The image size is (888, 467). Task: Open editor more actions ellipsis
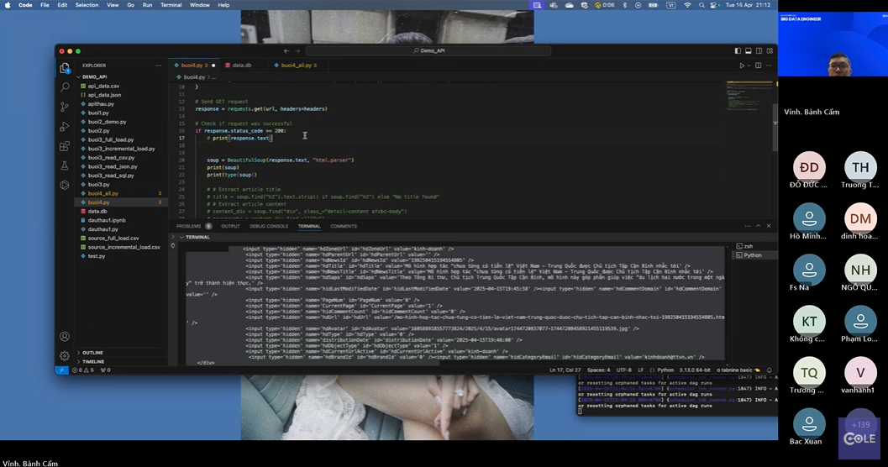point(769,66)
